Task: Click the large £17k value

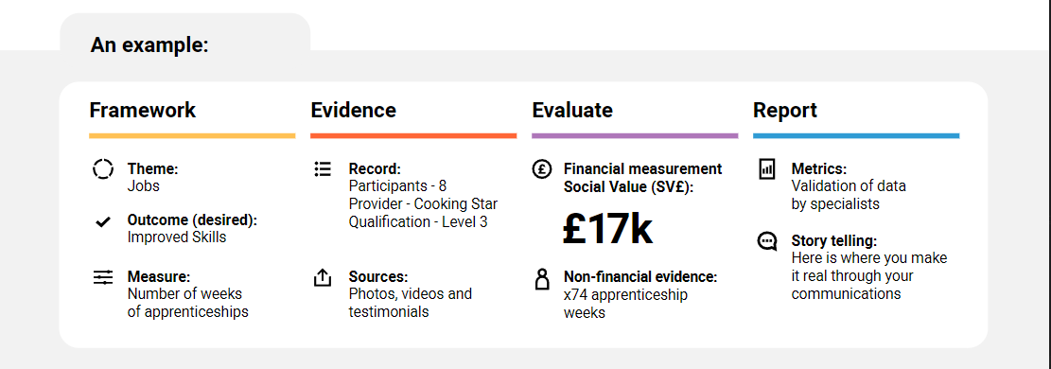Action: (x=607, y=230)
